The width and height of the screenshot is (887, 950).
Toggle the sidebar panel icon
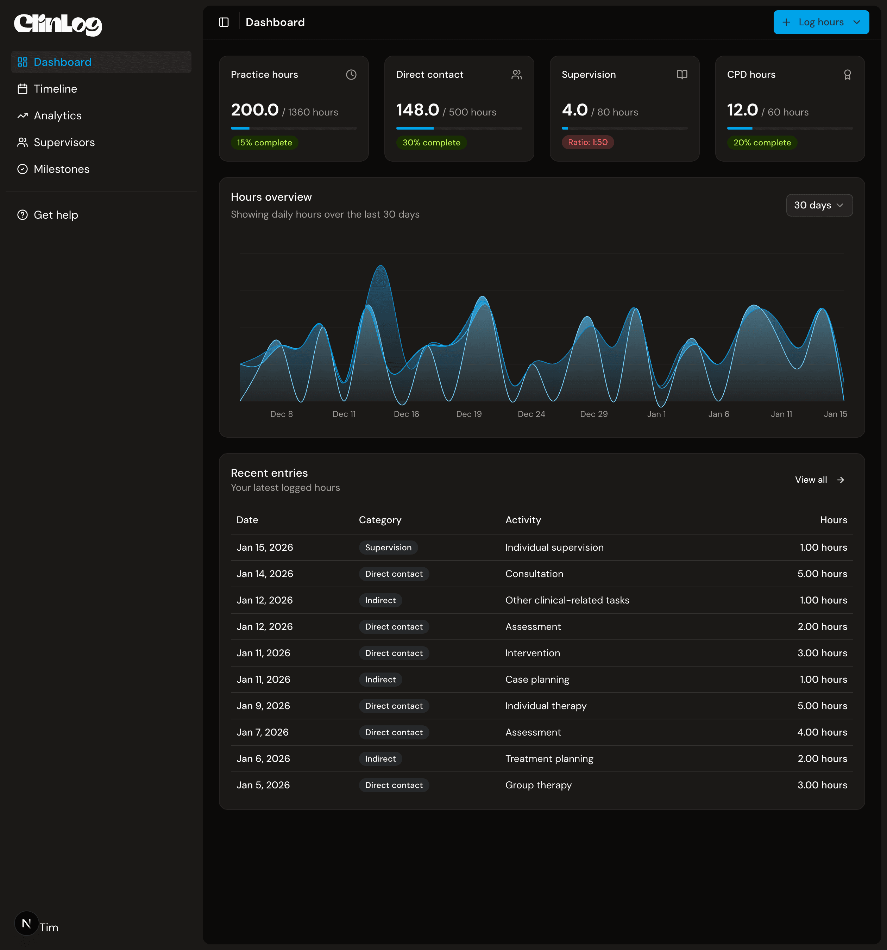224,23
